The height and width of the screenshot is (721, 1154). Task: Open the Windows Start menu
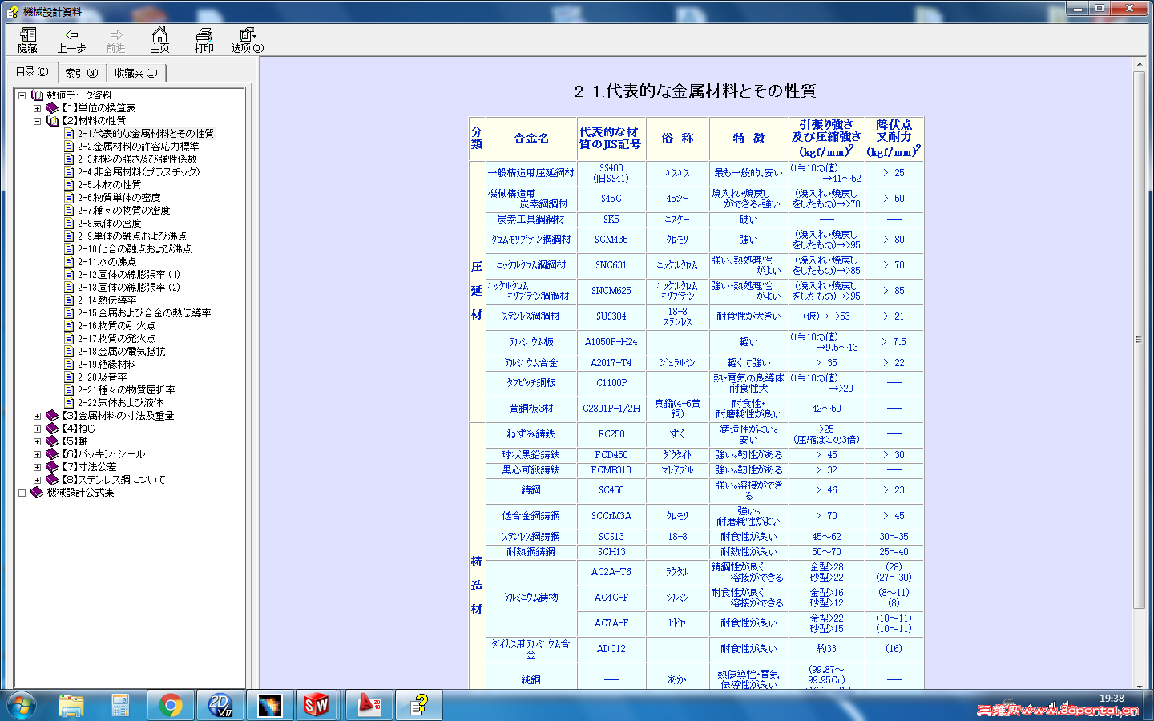[x=22, y=705]
